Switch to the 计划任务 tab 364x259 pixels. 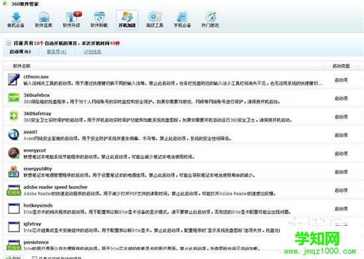93,52
